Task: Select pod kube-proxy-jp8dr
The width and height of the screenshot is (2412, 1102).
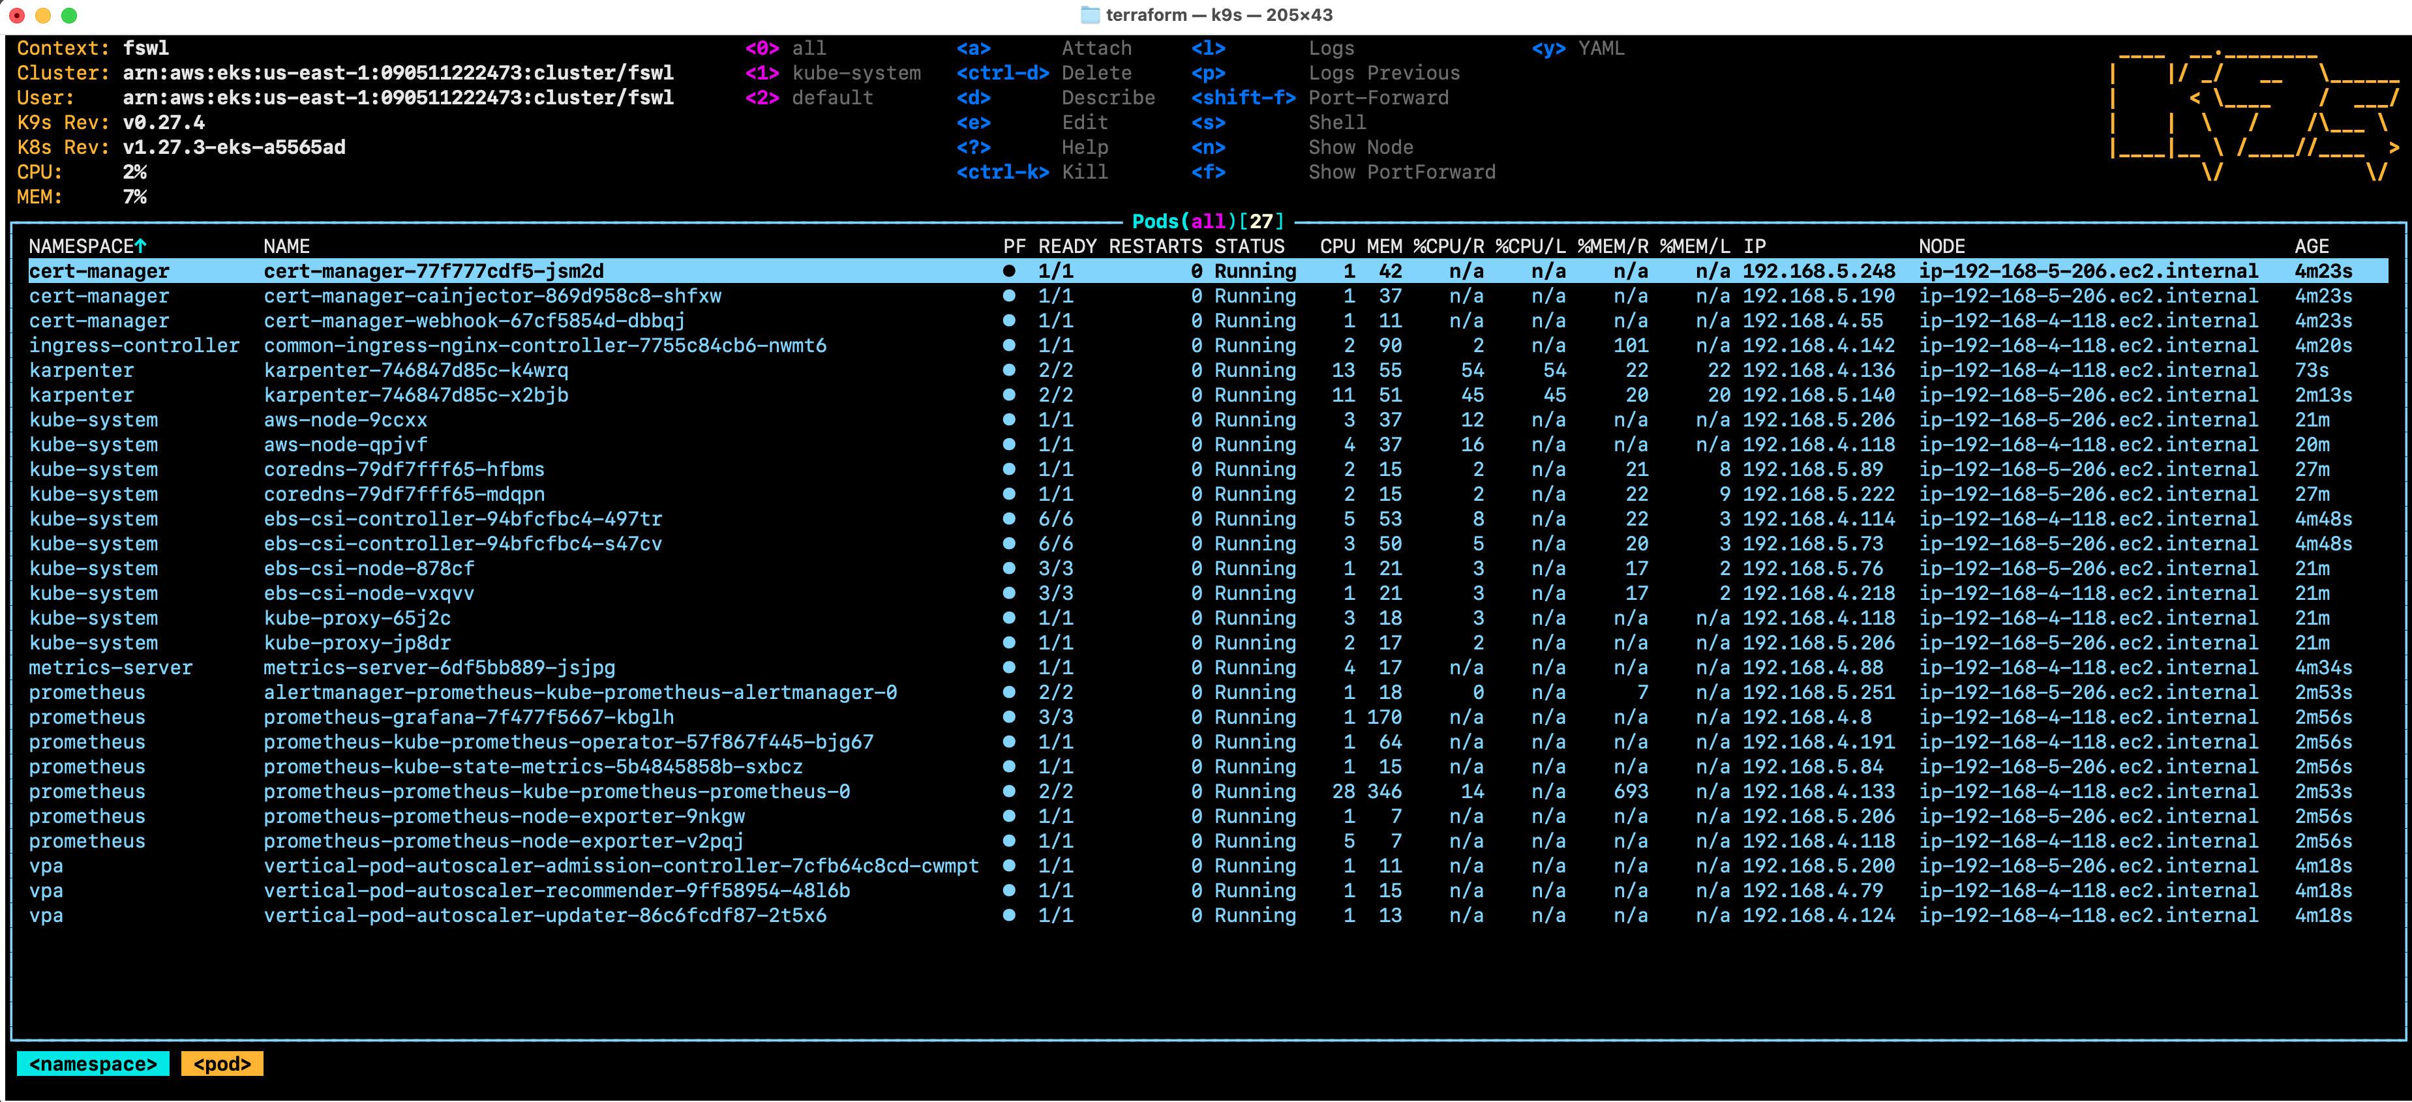Action: 1208,643
